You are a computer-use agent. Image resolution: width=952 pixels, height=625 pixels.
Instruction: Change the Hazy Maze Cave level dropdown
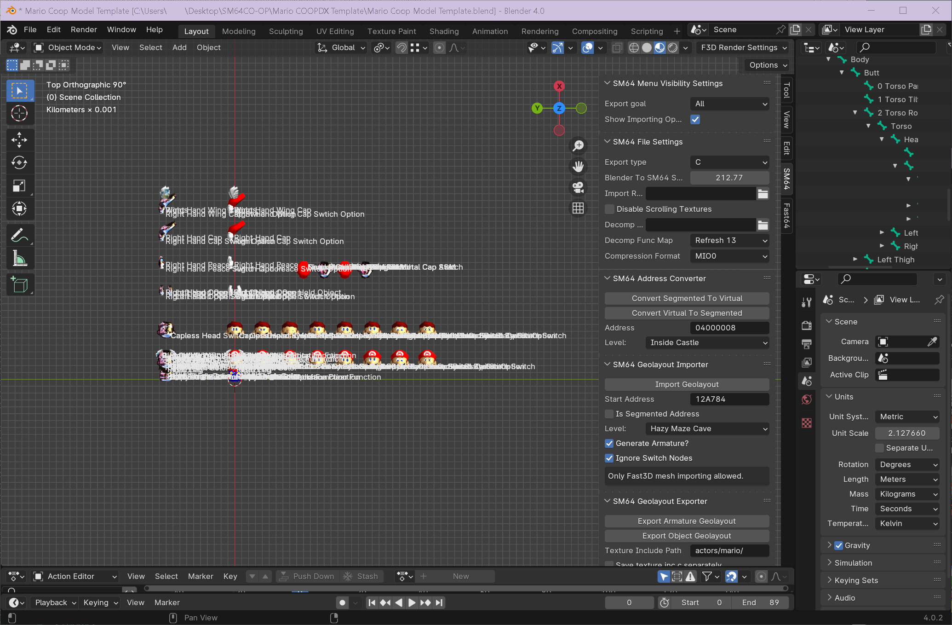707,429
